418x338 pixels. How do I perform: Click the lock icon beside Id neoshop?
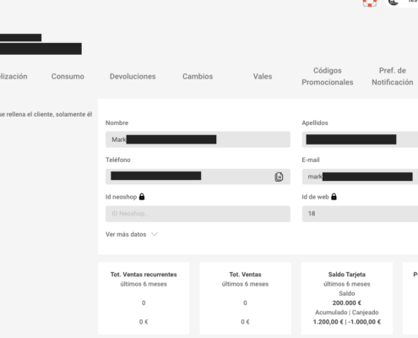coord(142,197)
